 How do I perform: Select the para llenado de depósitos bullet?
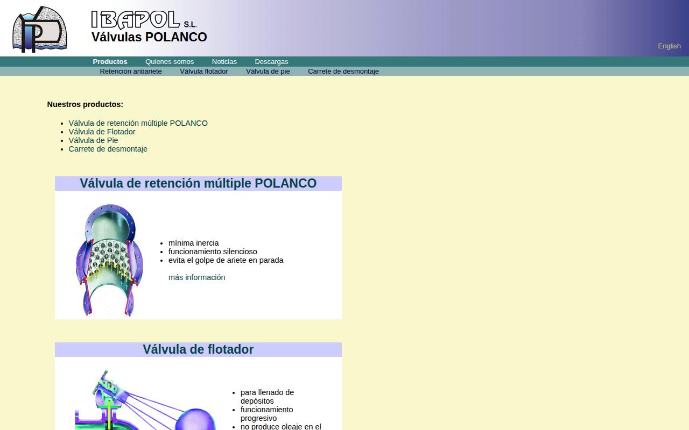(x=267, y=397)
